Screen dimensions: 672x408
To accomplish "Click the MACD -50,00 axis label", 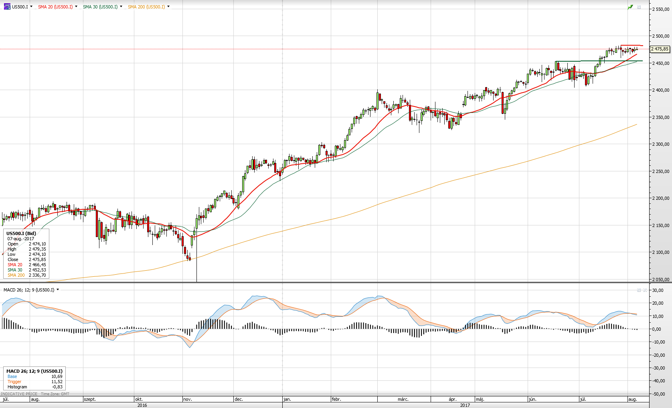I will pos(659,394).
